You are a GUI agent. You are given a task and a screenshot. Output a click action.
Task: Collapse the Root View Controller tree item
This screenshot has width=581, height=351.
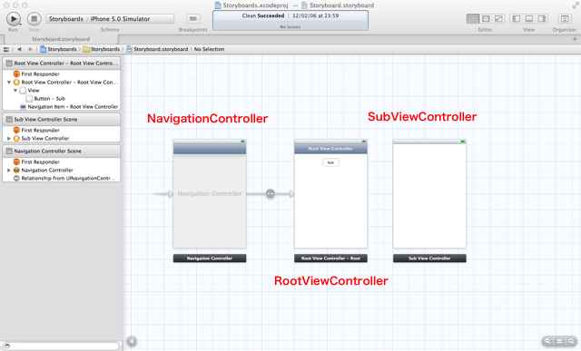pyautogui.click(x=9, y=83)
